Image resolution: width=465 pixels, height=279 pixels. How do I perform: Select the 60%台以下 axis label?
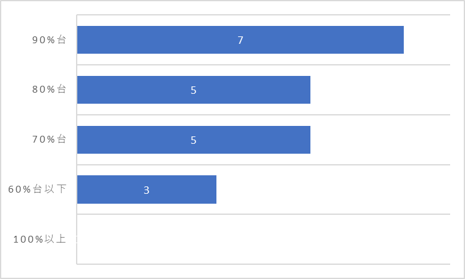click(37, 189)
